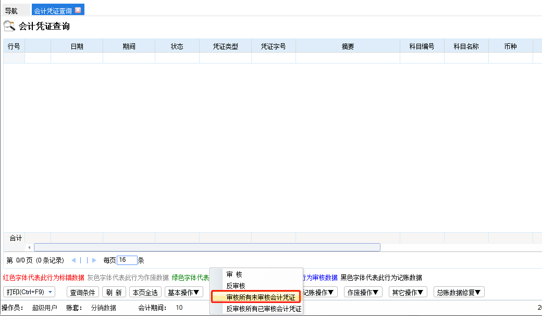The image size is (542, 316).
Task: Click the magnifier icon beside 会计凭证查询 title
Action: pos(9,26)
